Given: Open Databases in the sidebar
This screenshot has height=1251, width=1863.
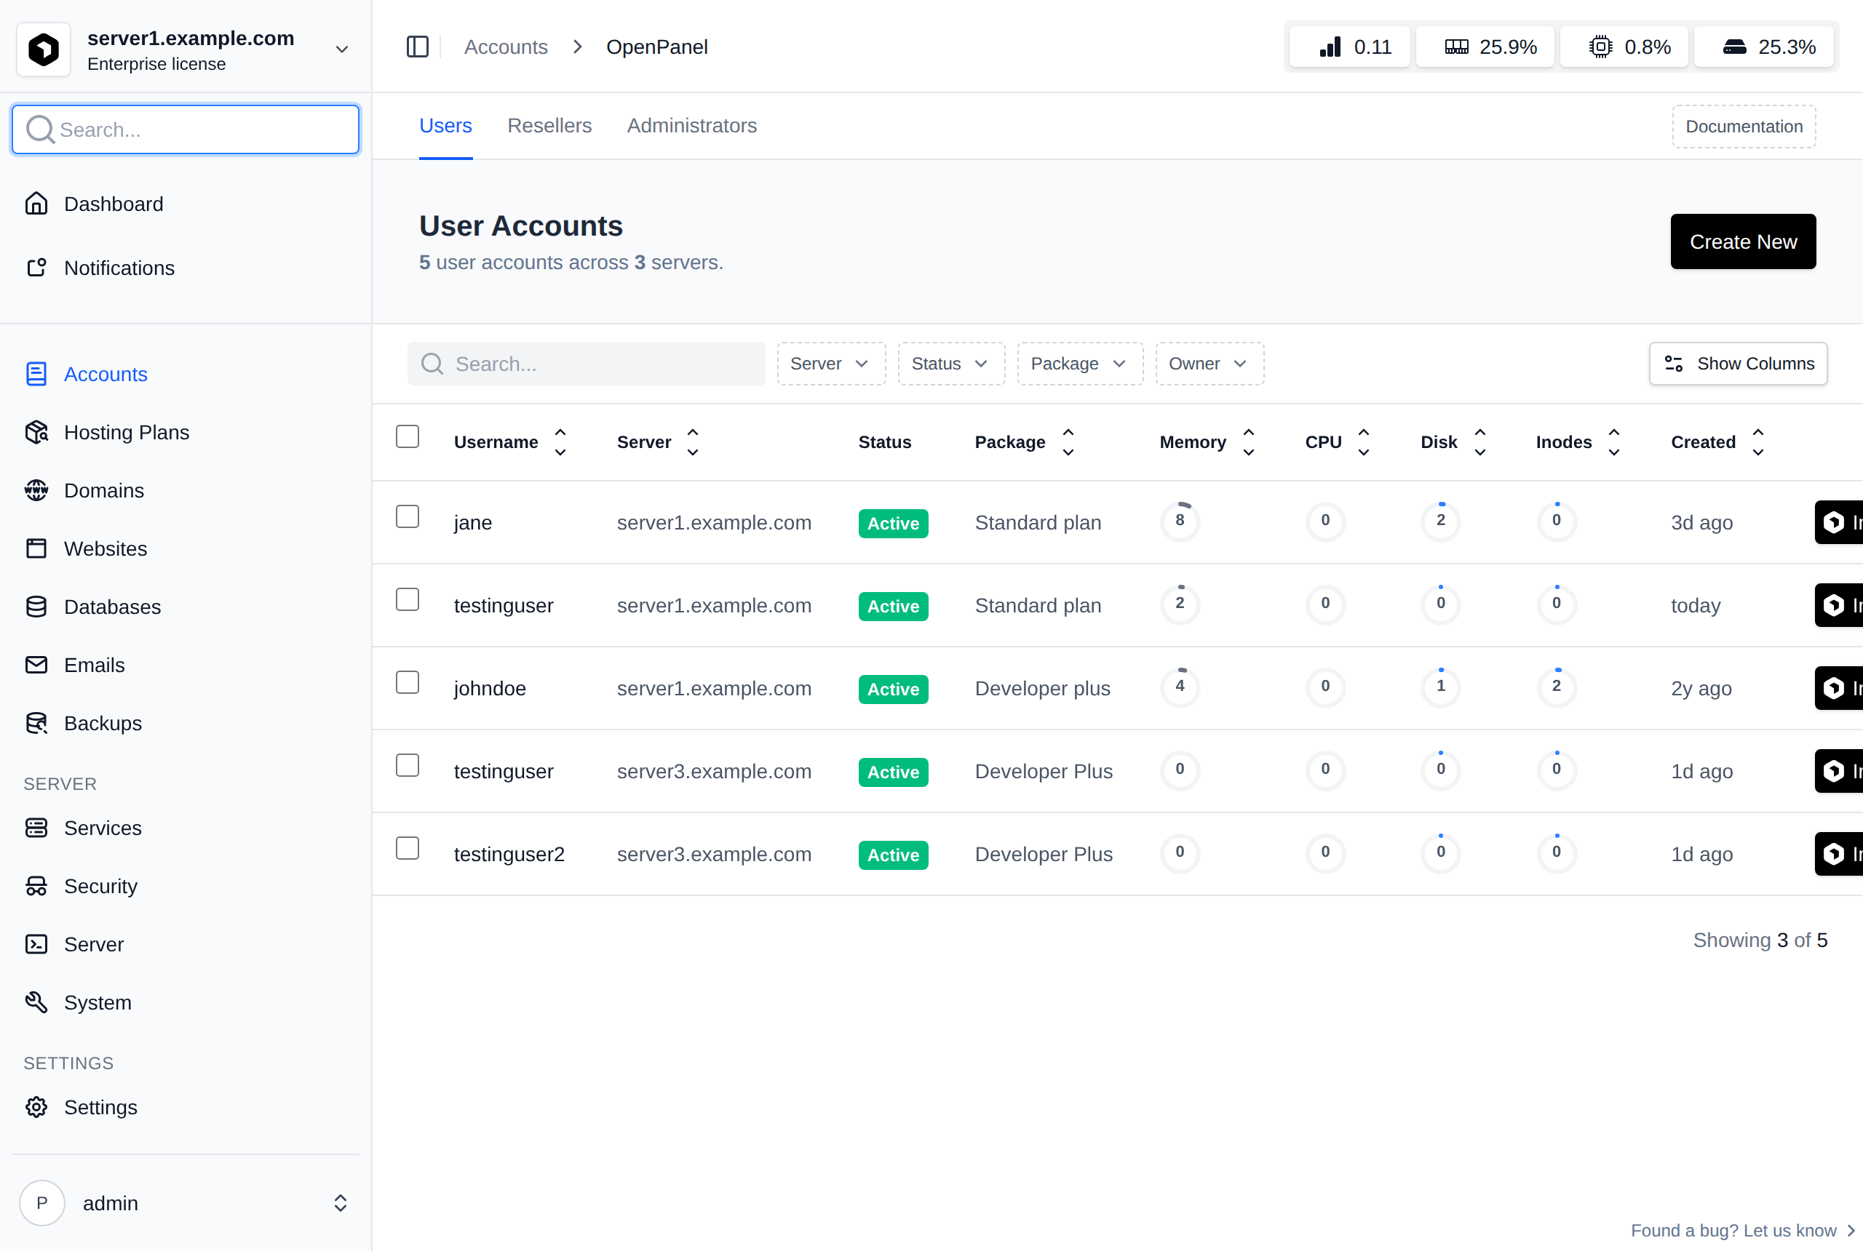Looking at the screenshot, I should [x=185, y=607].
